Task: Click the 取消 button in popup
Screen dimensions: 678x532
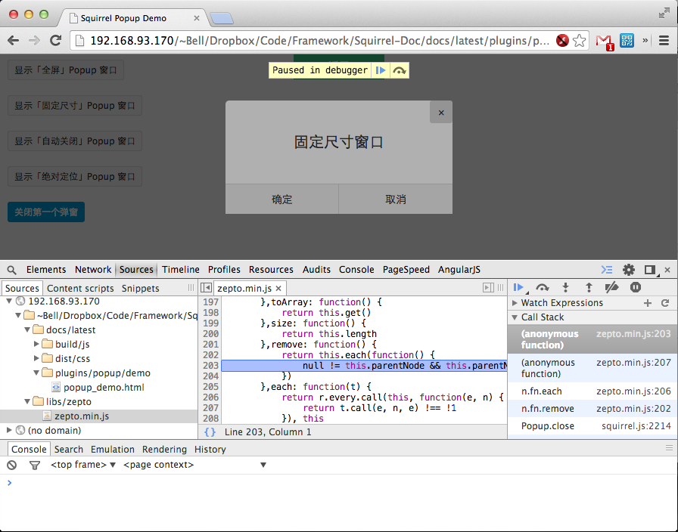Action: pos(396,199)
